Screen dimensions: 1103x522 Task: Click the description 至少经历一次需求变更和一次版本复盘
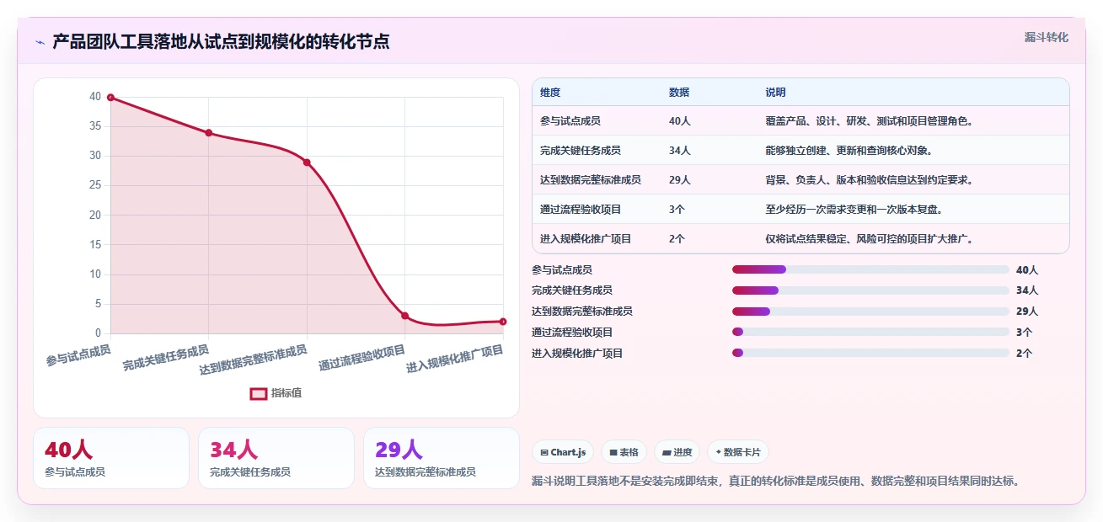pyautogui.click(x=854, y=210)
